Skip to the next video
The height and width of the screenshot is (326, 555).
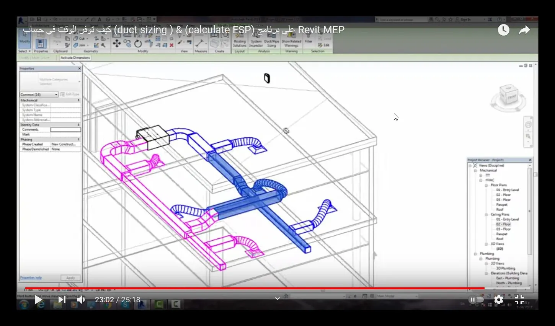coord(62,300)
